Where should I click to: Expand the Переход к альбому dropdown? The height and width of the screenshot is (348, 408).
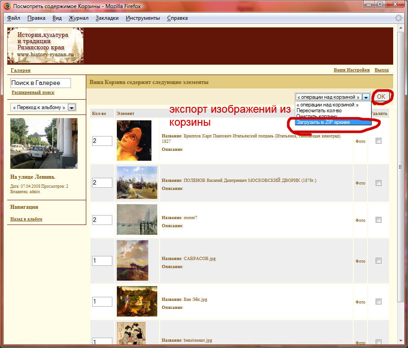(x=43, y=107)
